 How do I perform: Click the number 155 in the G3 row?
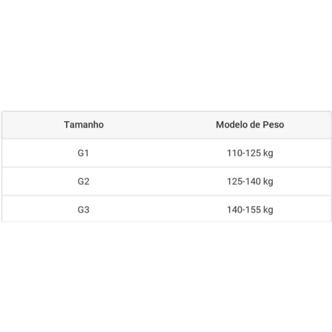(x=253, y=210)
